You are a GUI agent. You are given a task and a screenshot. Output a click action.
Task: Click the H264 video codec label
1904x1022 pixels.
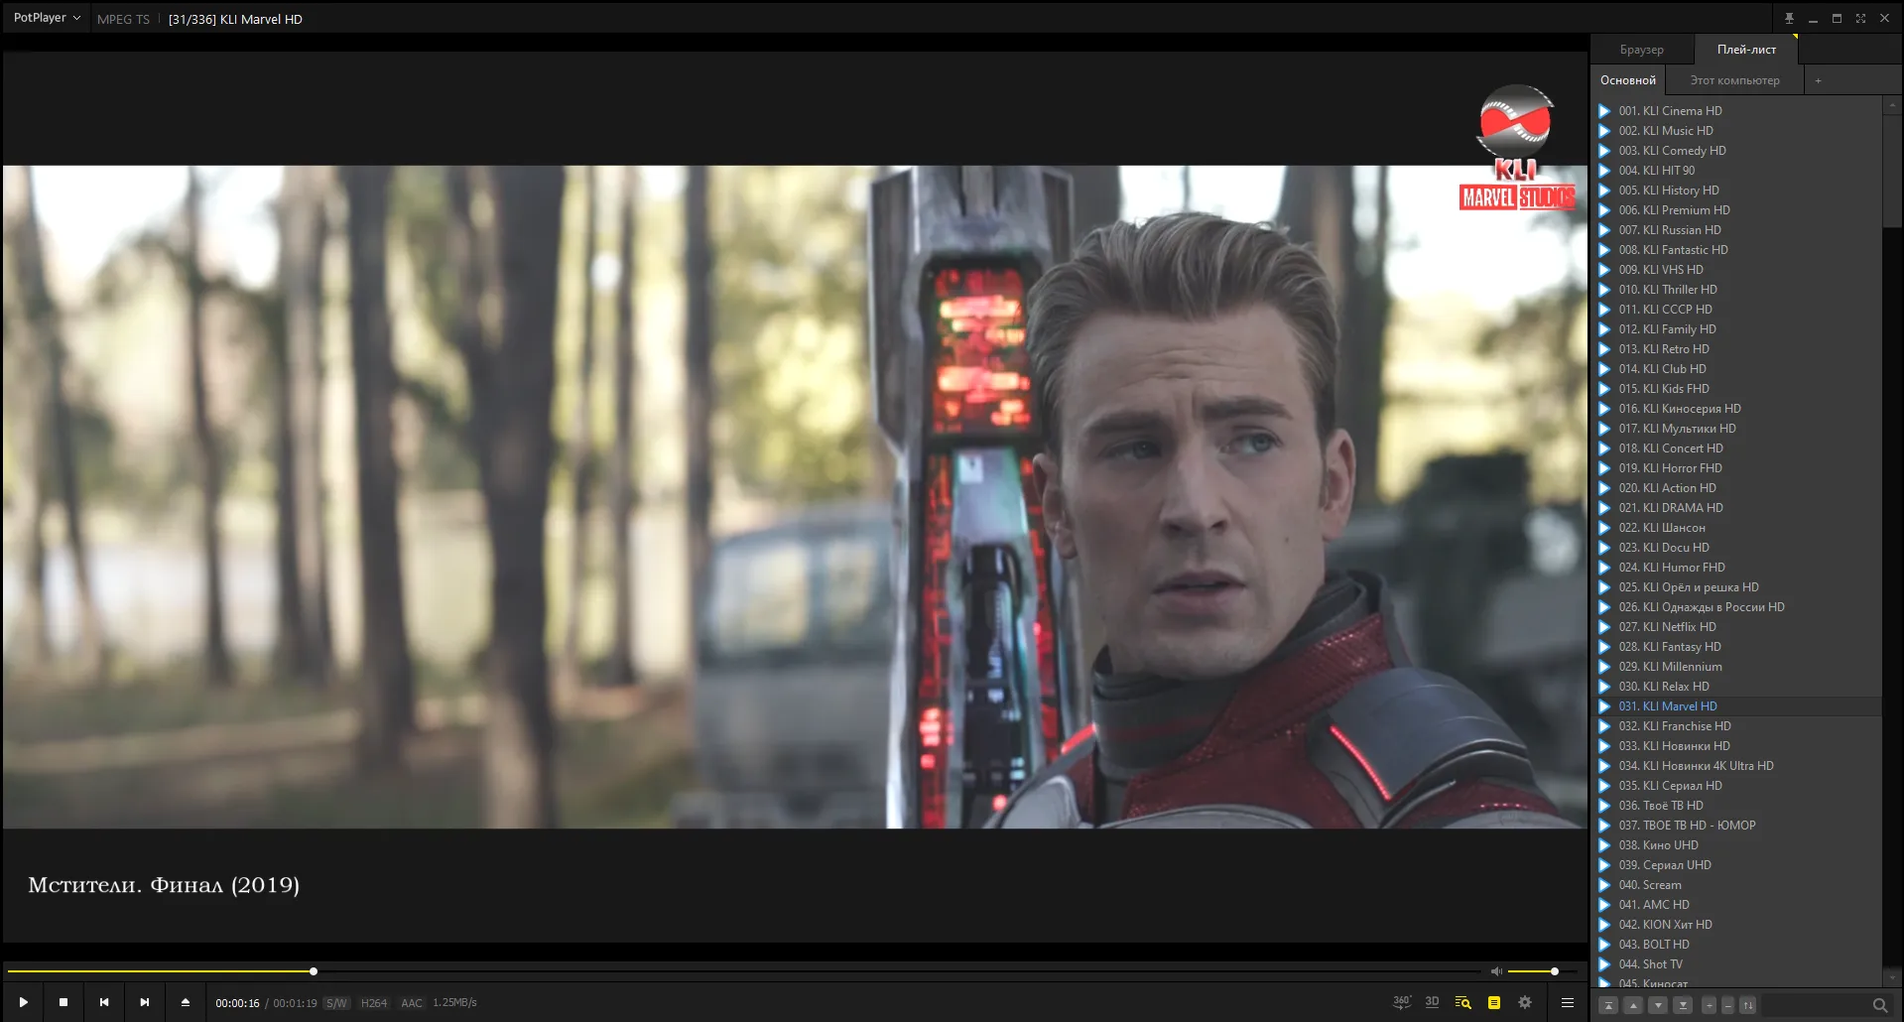coord(374,1003)
